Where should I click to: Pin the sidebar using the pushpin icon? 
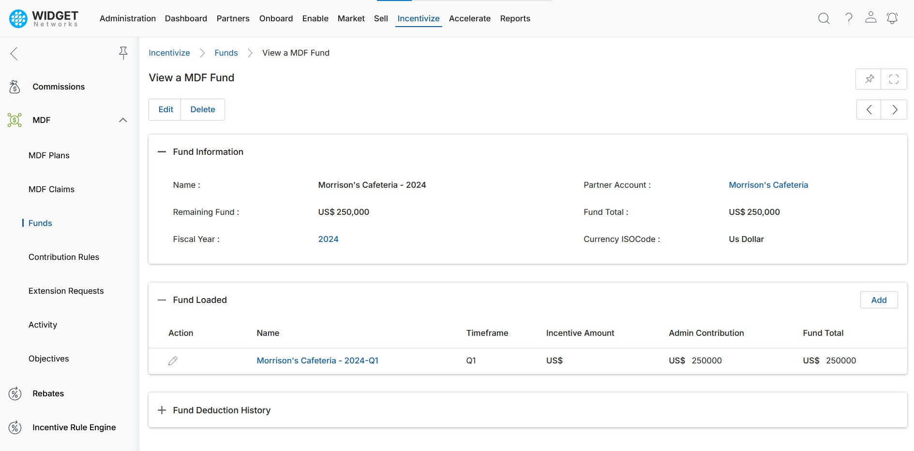coord(123,53)
